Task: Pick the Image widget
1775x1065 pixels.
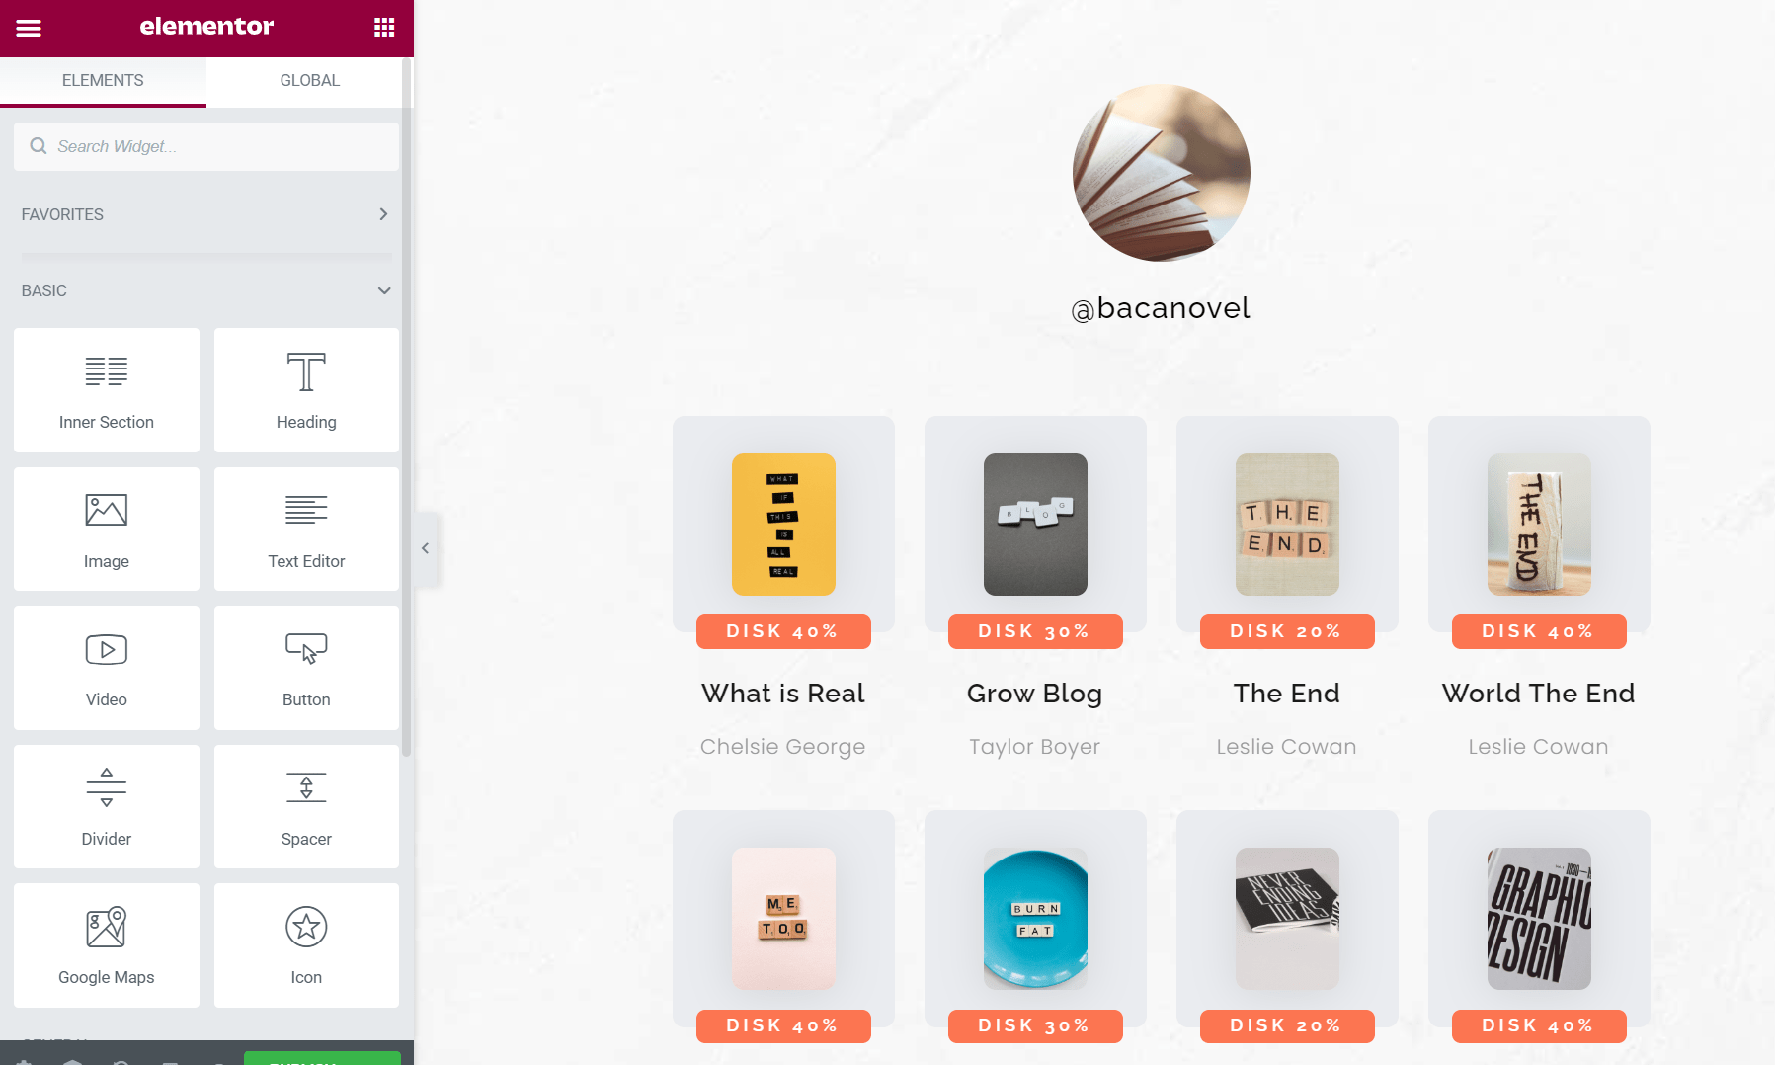Action: click(107, 529)
